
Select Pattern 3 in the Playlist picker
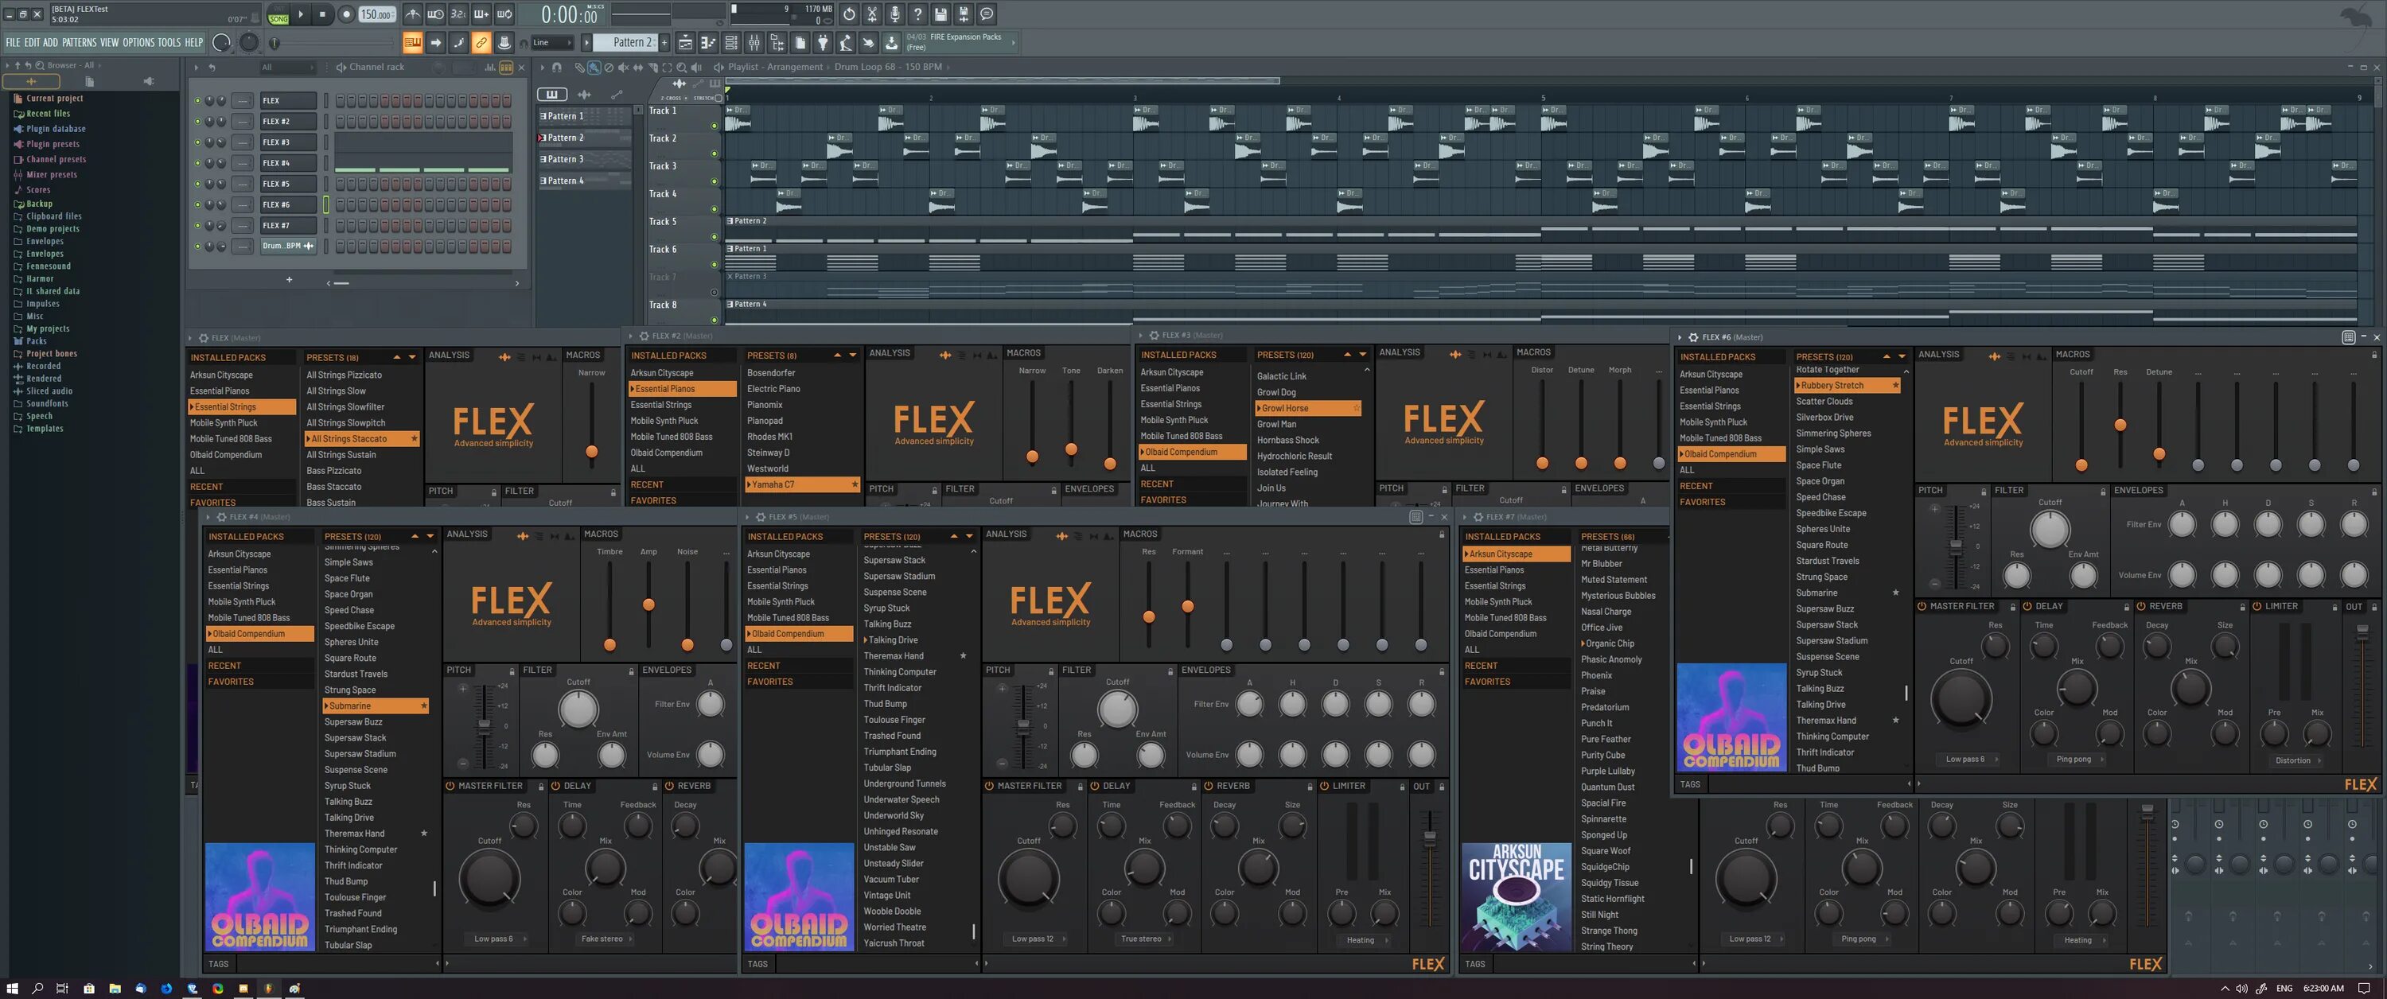click(584, 159)
